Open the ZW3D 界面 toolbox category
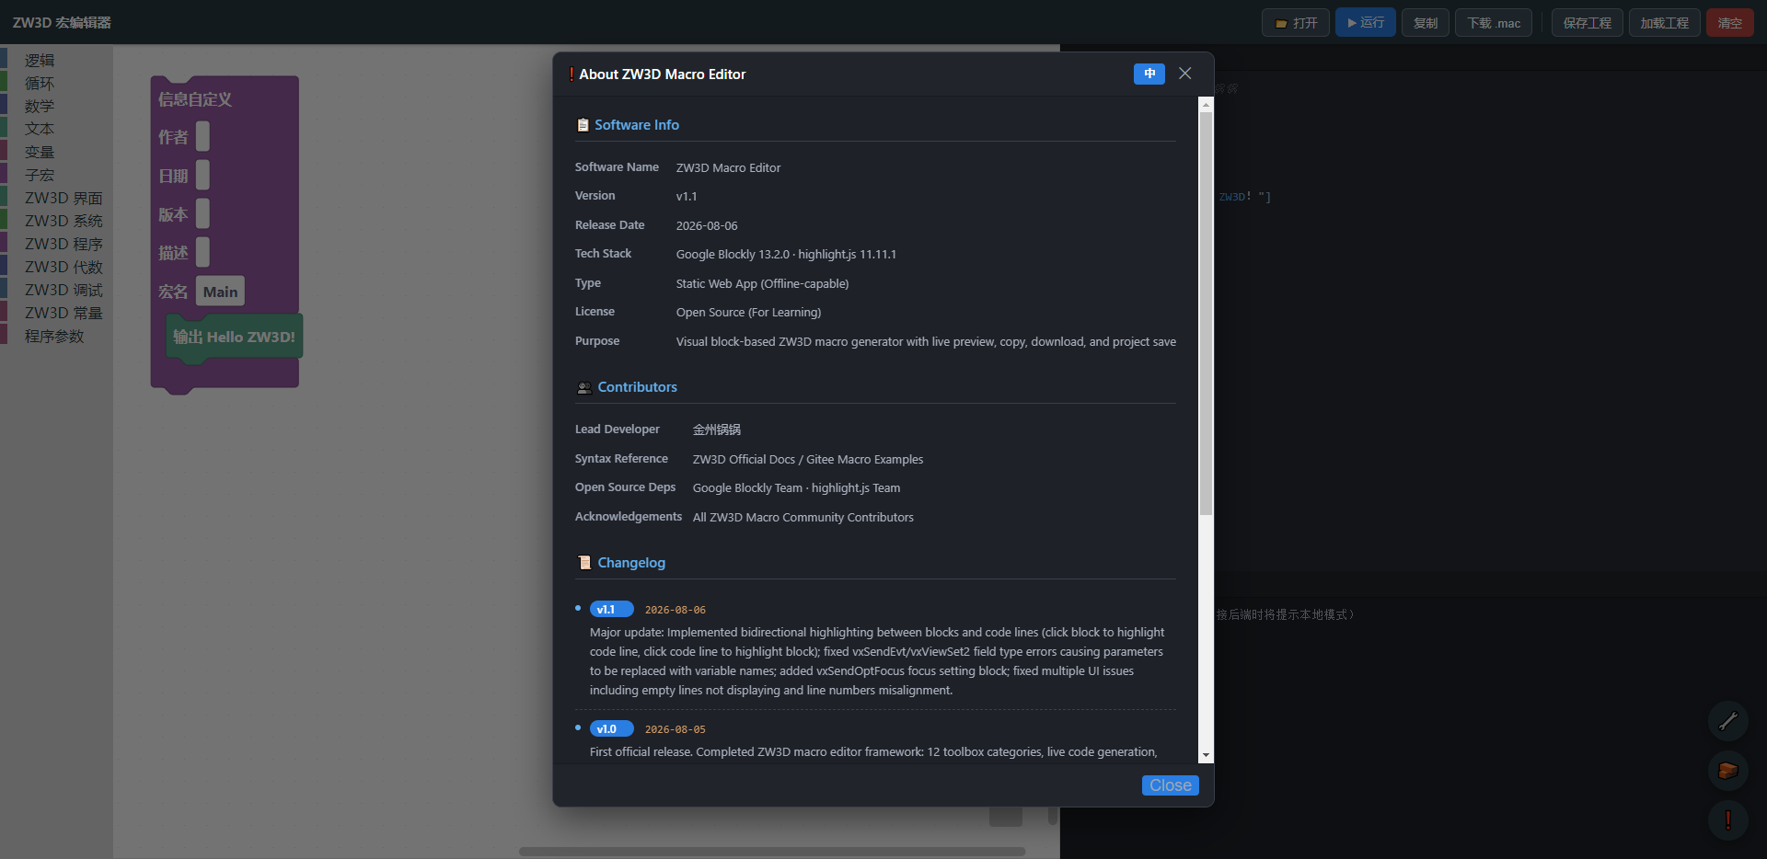This screenshot has width=1767, height=859. [64, 198]
